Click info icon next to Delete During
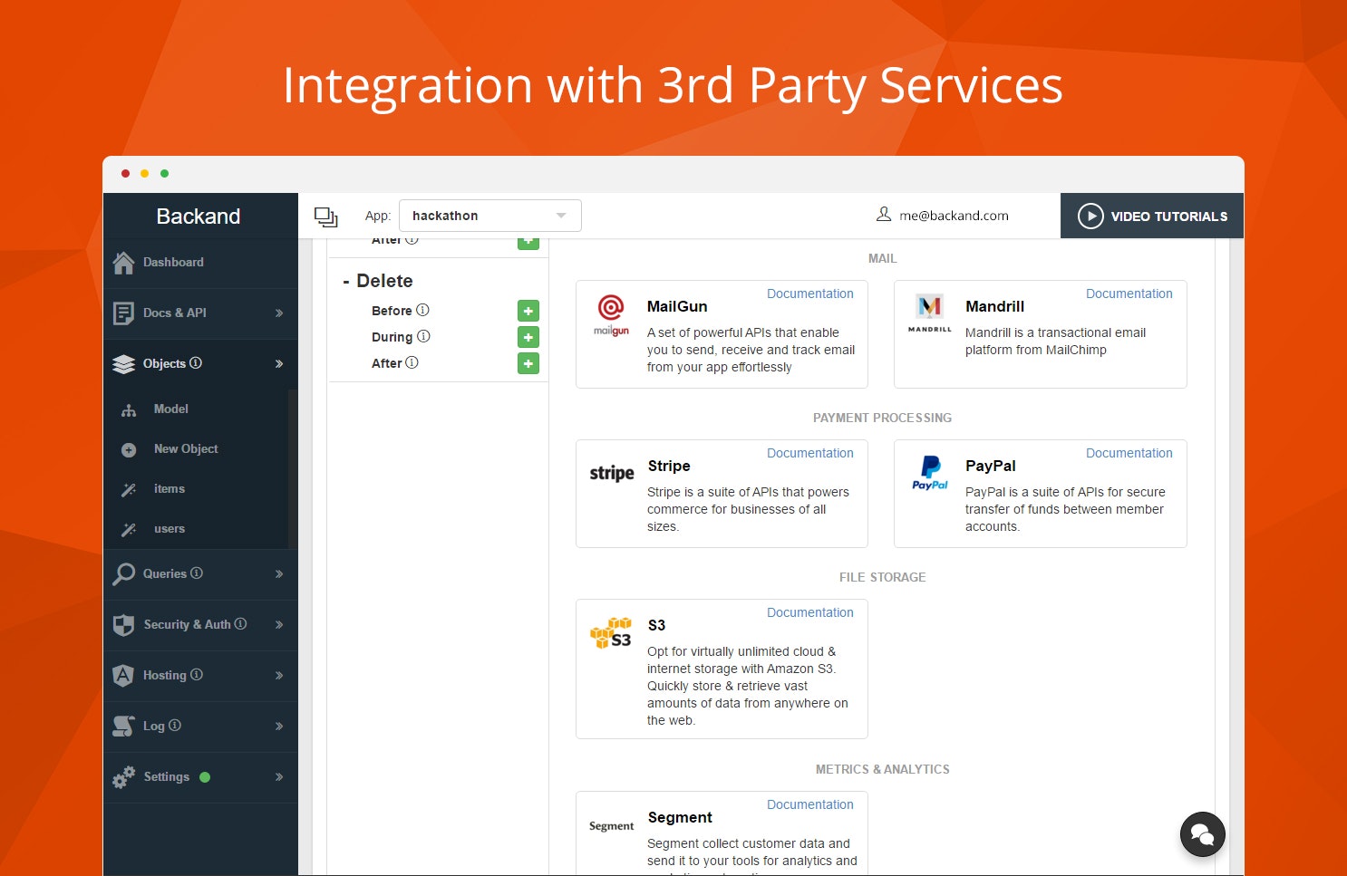The height and width of the screenshot is (876, 1347). (x=423, y=336)
